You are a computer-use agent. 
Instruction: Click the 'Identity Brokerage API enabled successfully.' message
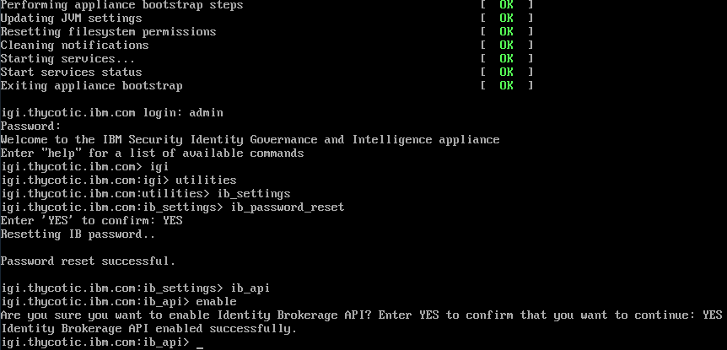coord(148,328)
